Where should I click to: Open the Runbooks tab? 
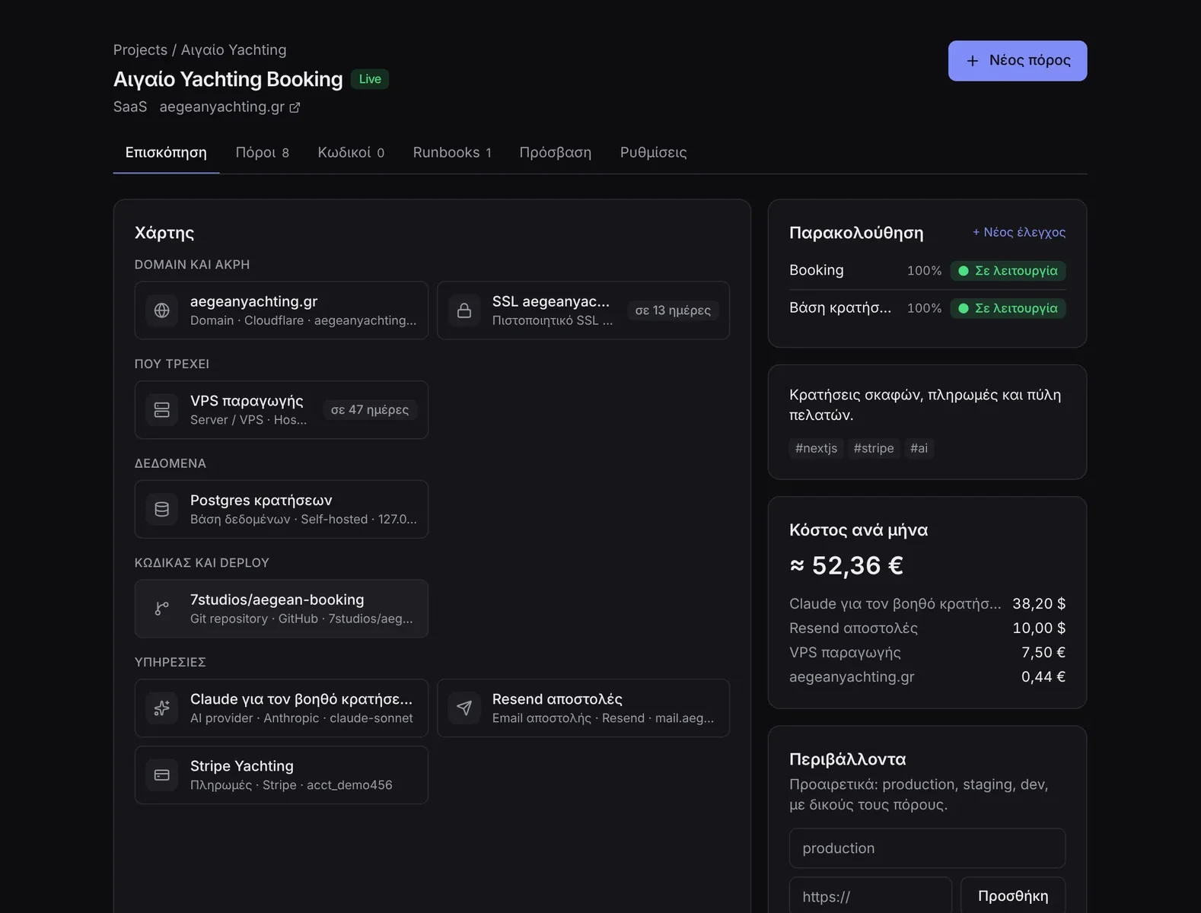(x=452, y=152)
